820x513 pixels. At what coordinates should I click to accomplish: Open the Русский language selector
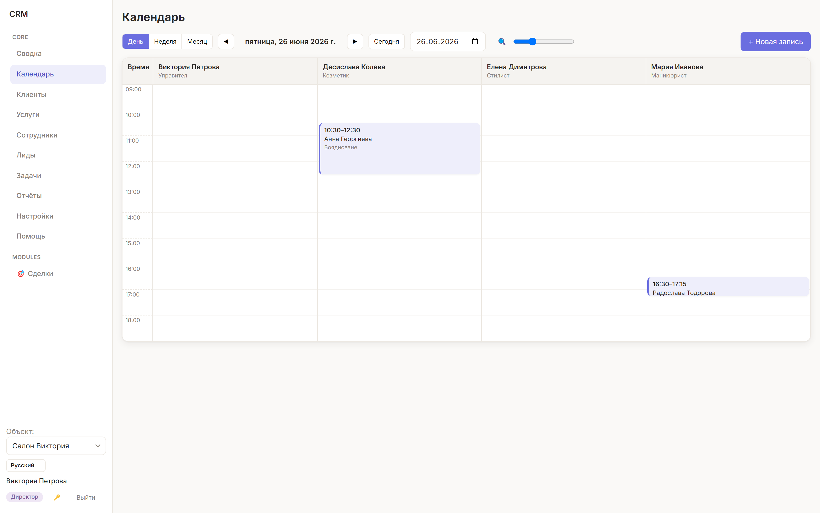[26, 465]
